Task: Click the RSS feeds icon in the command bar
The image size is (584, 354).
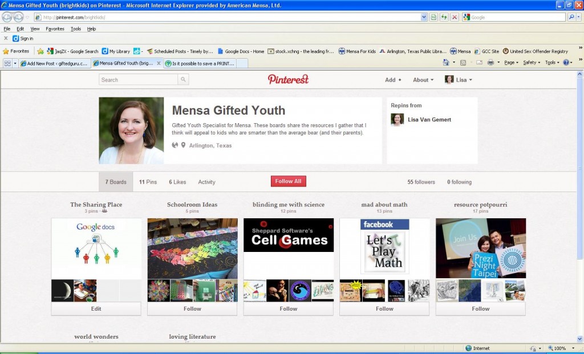Action: 463,63
